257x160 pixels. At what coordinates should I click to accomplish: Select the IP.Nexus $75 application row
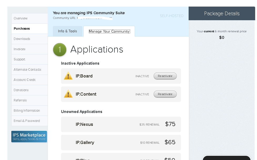121,124
